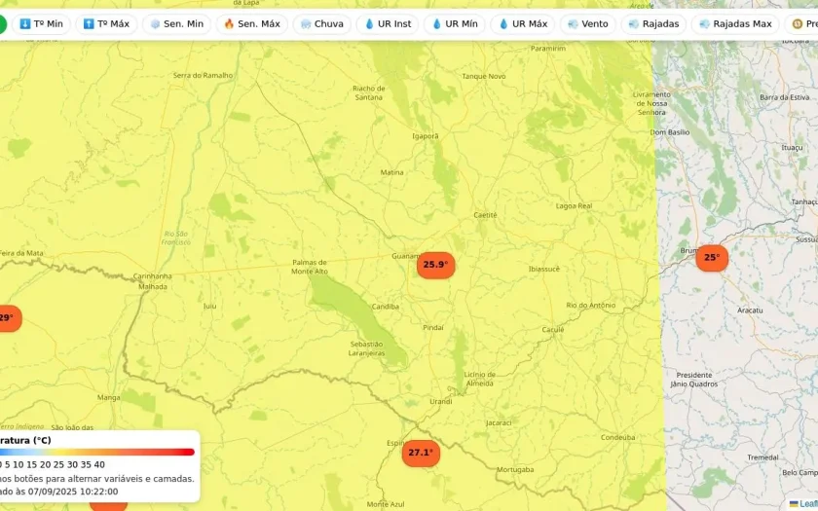Show UR Máx humidity layer
Screen dimensions: 818x511
pos(523,24)
